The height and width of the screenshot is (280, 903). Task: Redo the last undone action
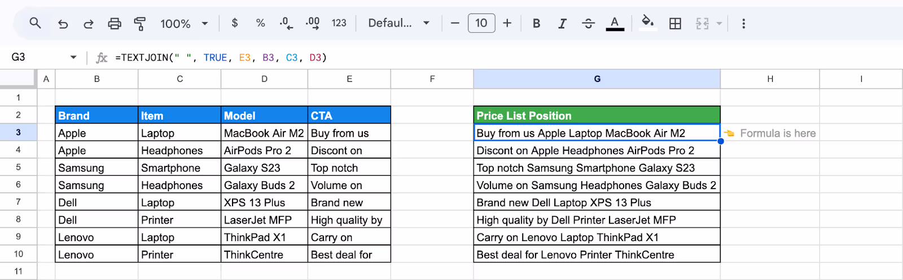(x=89, y=24)
